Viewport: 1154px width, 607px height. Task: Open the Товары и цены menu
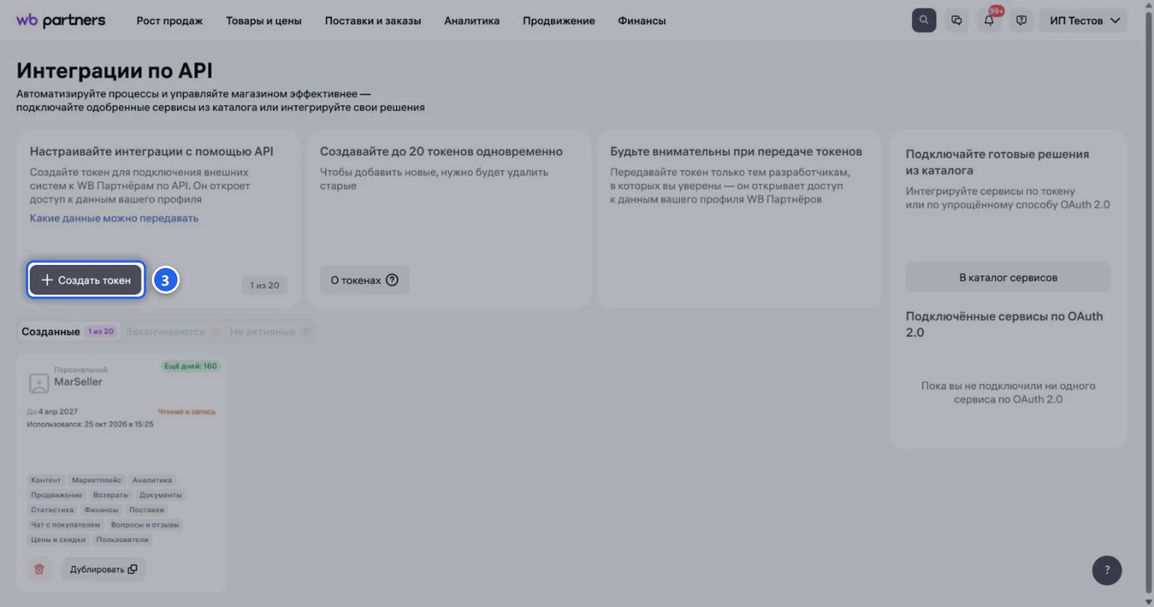[x=263, y=21]
